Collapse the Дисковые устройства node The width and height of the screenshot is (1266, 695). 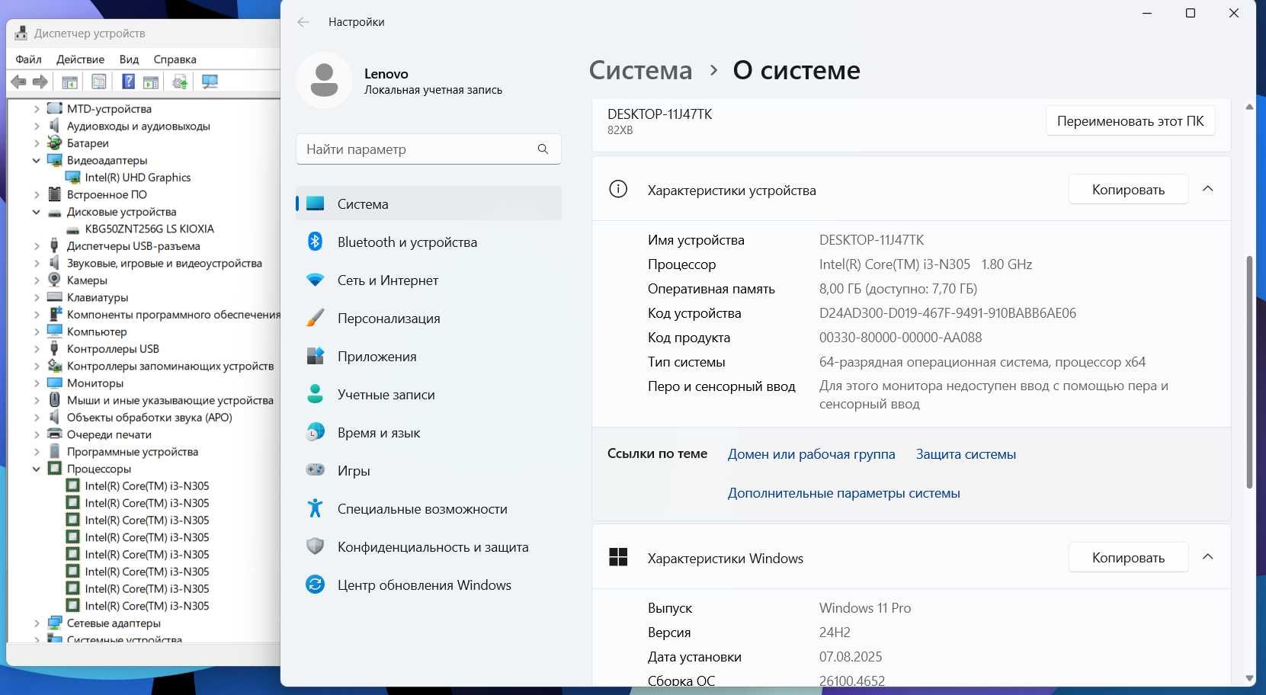coord(37,212)
